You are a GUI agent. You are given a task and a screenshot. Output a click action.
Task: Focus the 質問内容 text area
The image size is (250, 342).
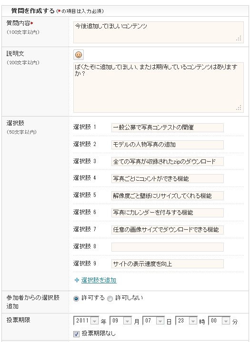159,32
